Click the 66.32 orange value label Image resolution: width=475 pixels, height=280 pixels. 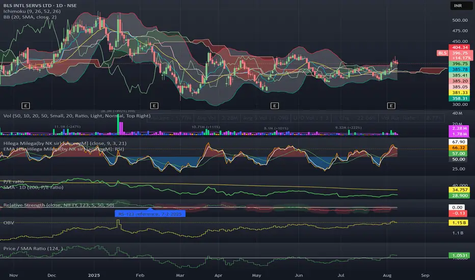click(x=458, y=148)
